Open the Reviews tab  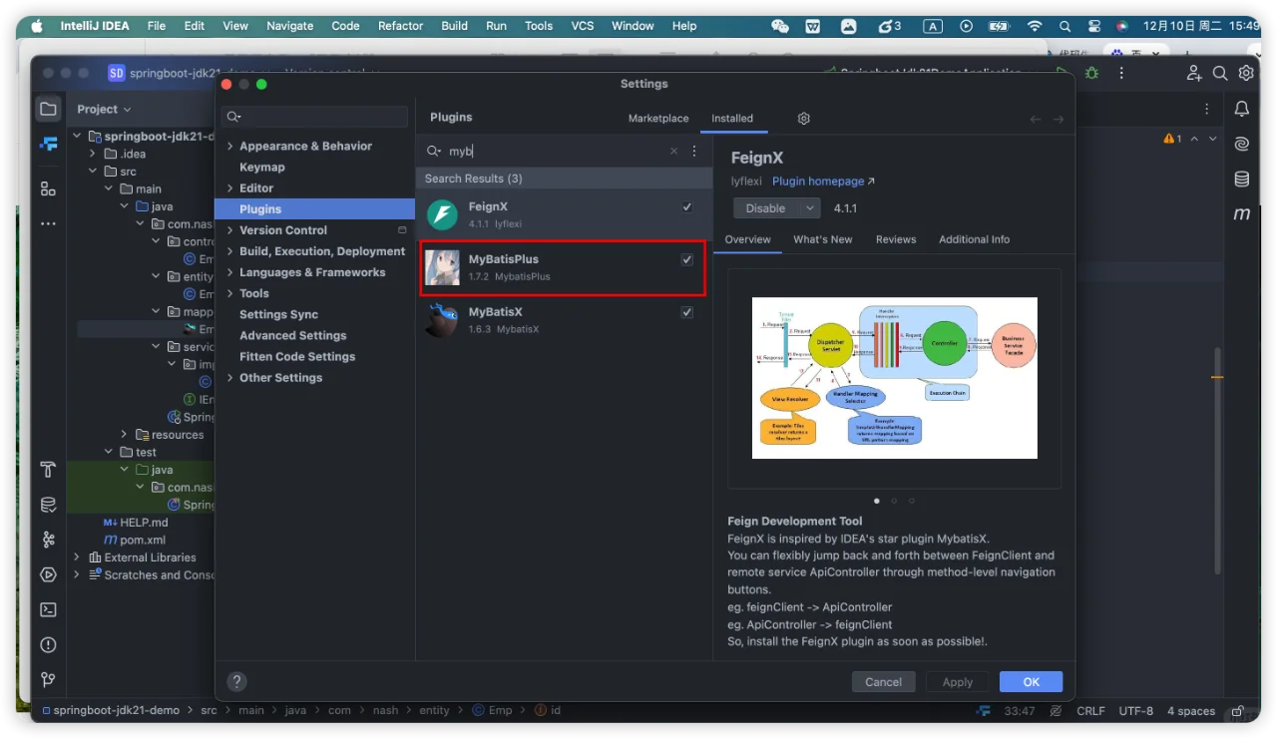896,239
